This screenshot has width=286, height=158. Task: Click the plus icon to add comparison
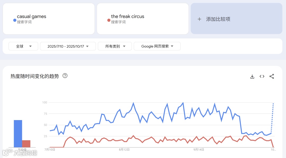click(199, 19)
